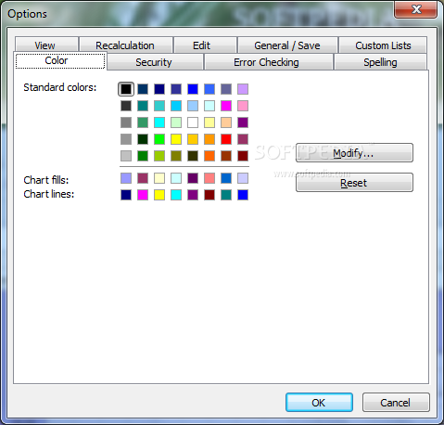Select the lime yellow-green swatch in Standard colors

pos(159,156)
